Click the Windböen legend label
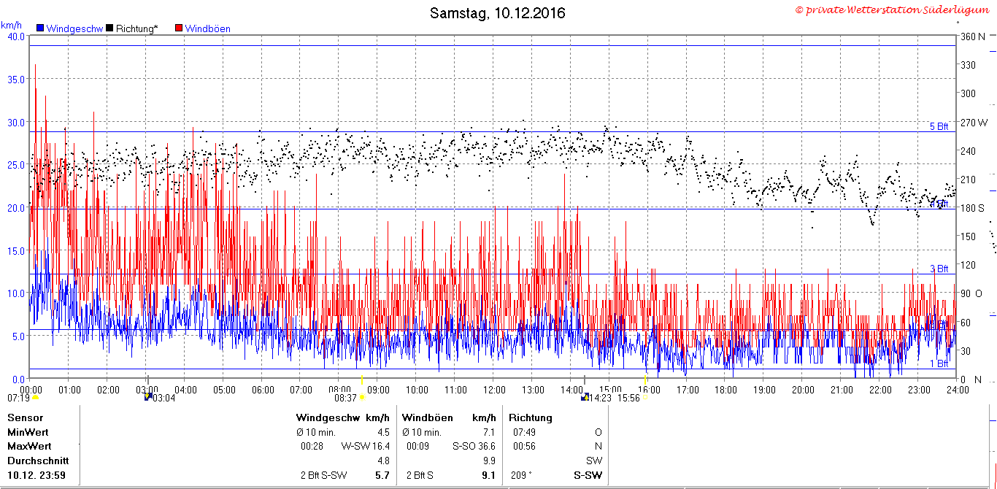Image resolution: width=997 pixels, height=489 pixels. pos(207,28)
